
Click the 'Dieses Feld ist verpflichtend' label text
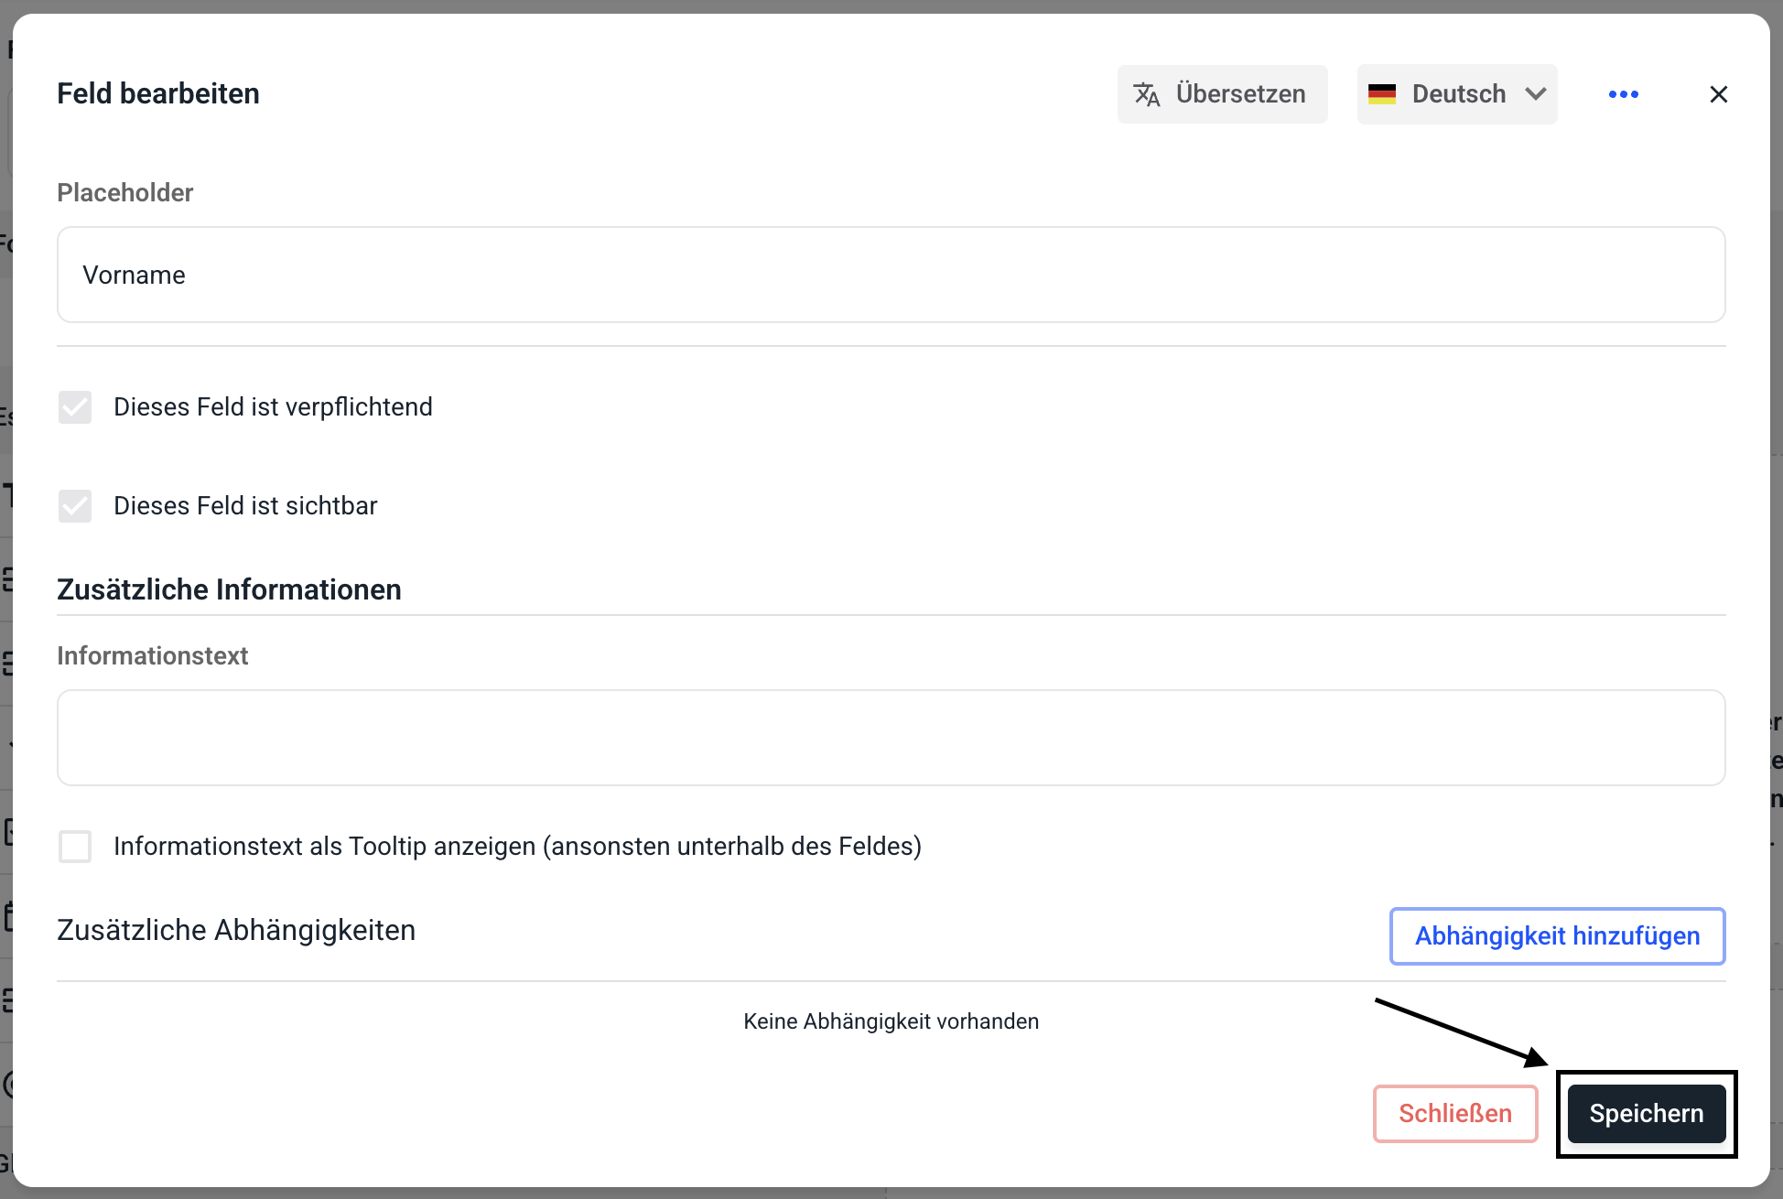coord(273,407)
